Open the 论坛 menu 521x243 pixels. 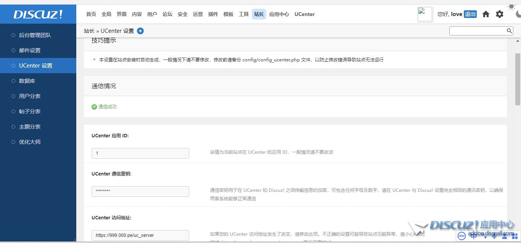(x=167, y=14)
